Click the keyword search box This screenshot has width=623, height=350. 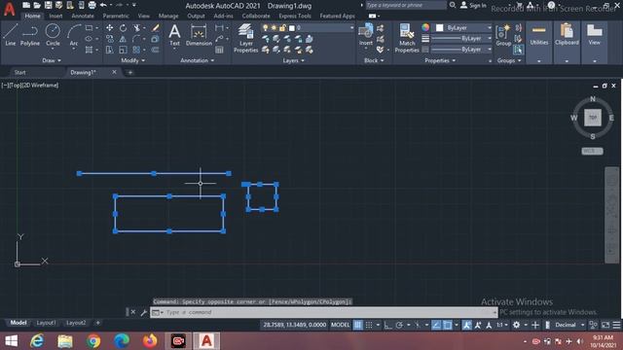point(406,5)
